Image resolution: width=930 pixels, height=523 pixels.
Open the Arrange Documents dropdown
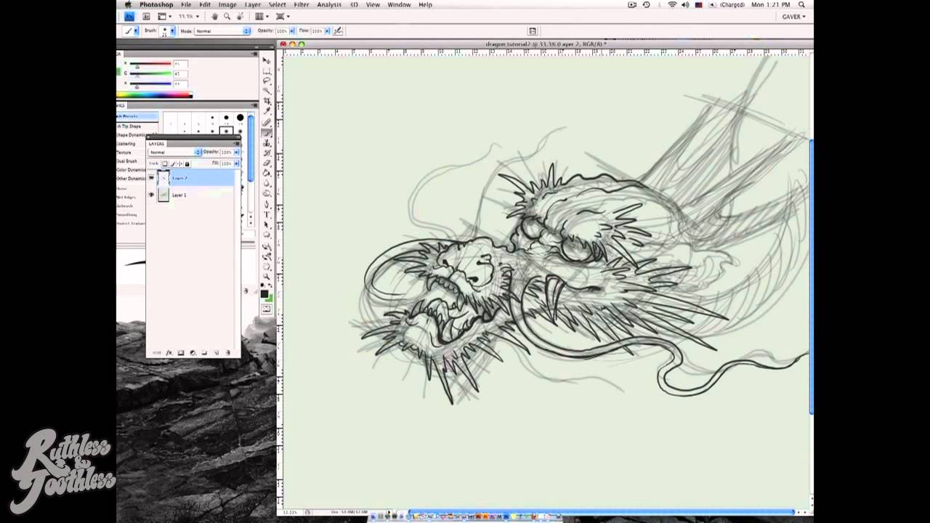(261, 16)
